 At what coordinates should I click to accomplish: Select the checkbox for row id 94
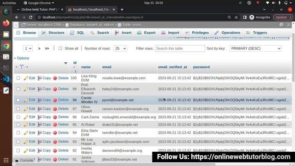coord(18,133)
